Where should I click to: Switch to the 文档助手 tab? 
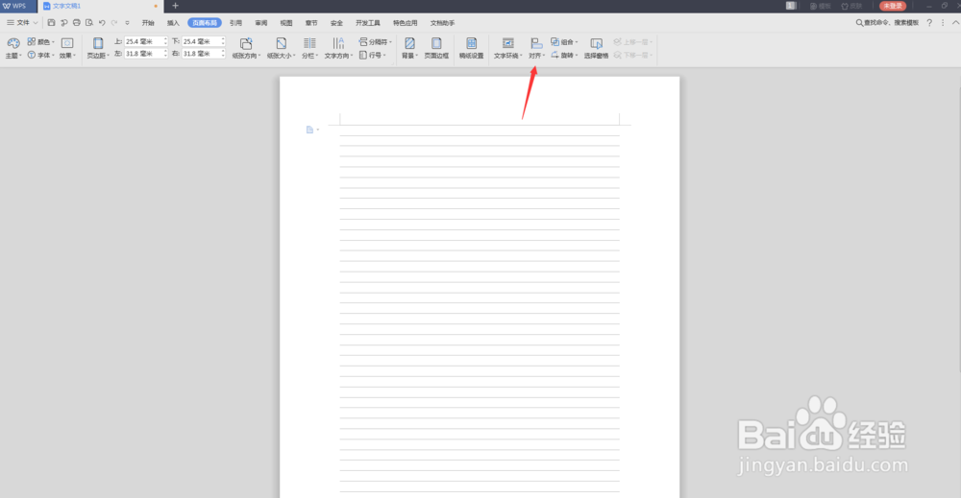coord(442,23)
